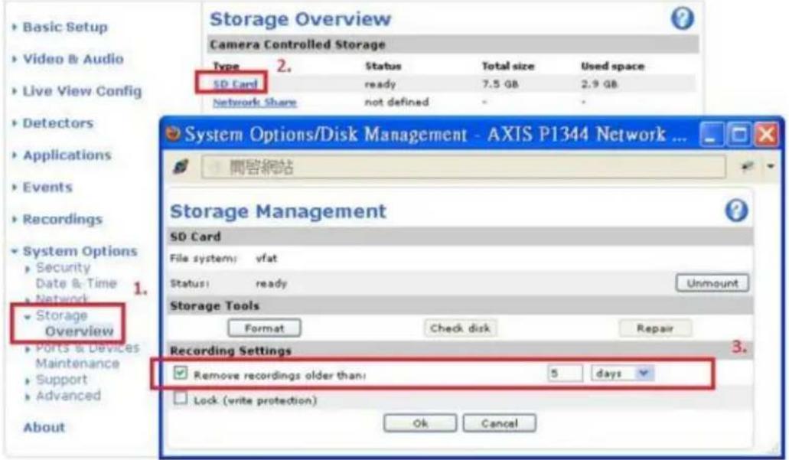Open the days unit dropdown
The height and width of the screenshot is (460, 789).
622,374
